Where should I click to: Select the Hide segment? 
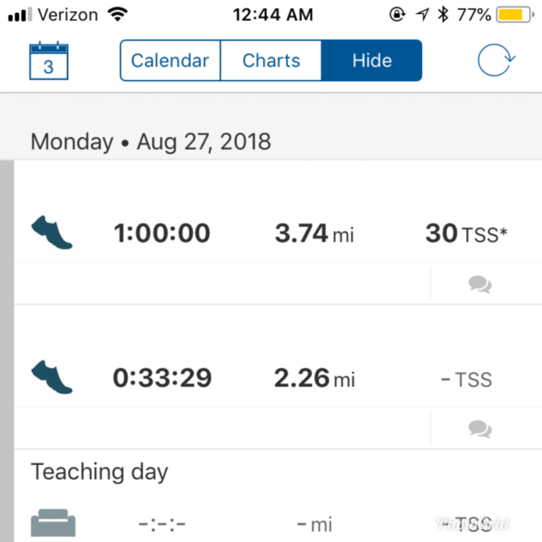click(372, 61)
